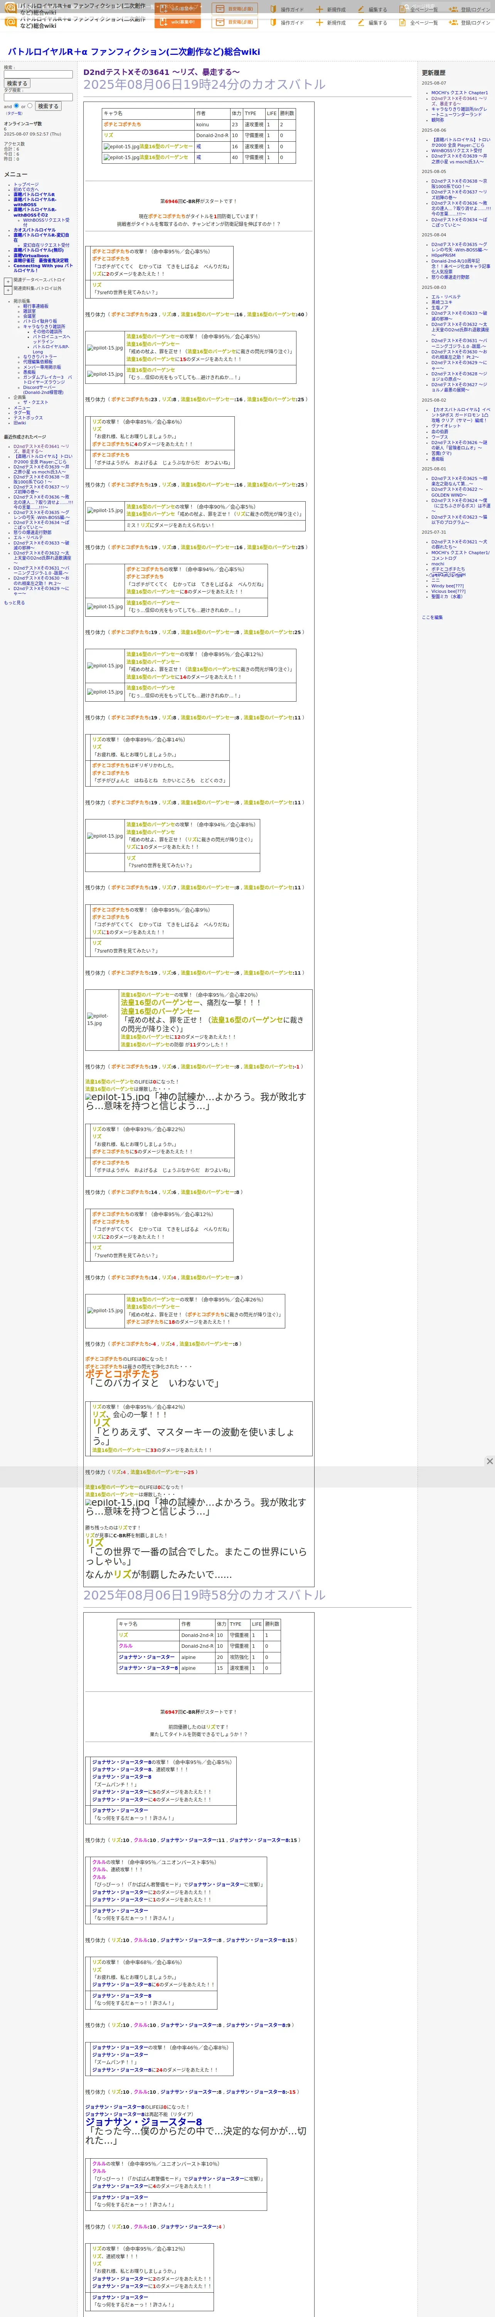Image resolution: width=495 pixels, height=2317 pixels.
Task: Open the 直轄バトルロイヤル(無印) menu link
Action: click(x=39, y=250)
